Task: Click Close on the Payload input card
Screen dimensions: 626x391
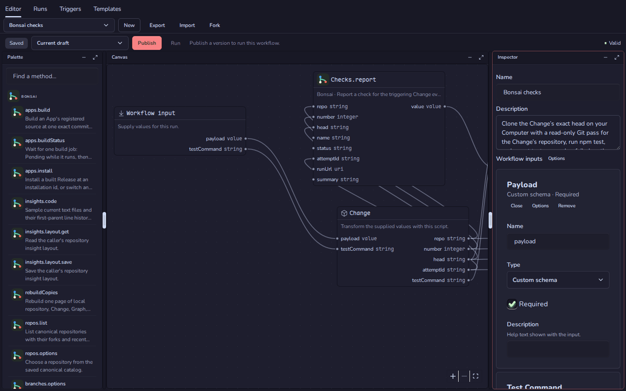Action: pos(516,206)
